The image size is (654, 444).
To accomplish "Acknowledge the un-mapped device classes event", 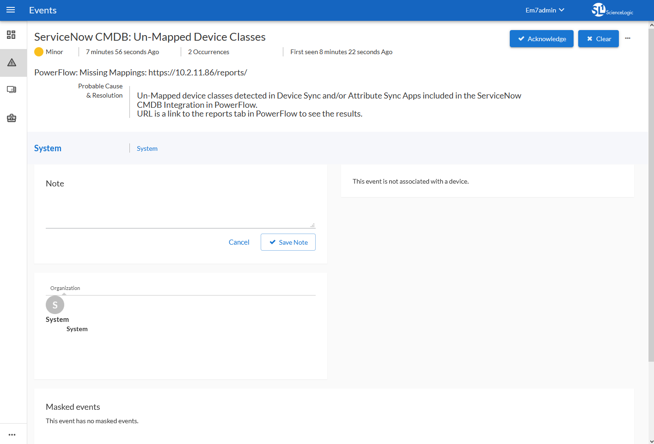I will tap(541, 39).
